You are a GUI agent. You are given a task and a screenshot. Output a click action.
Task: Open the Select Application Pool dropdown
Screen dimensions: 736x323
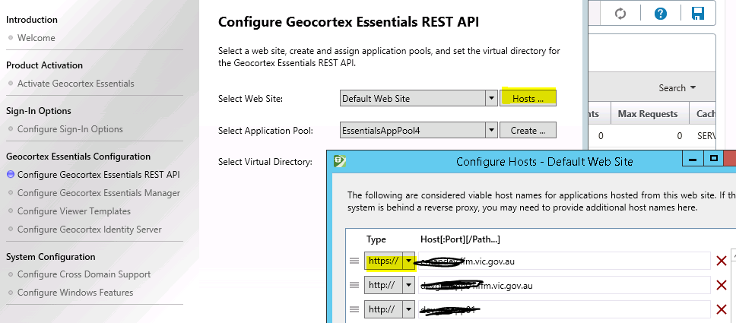[x=491, y=131]
